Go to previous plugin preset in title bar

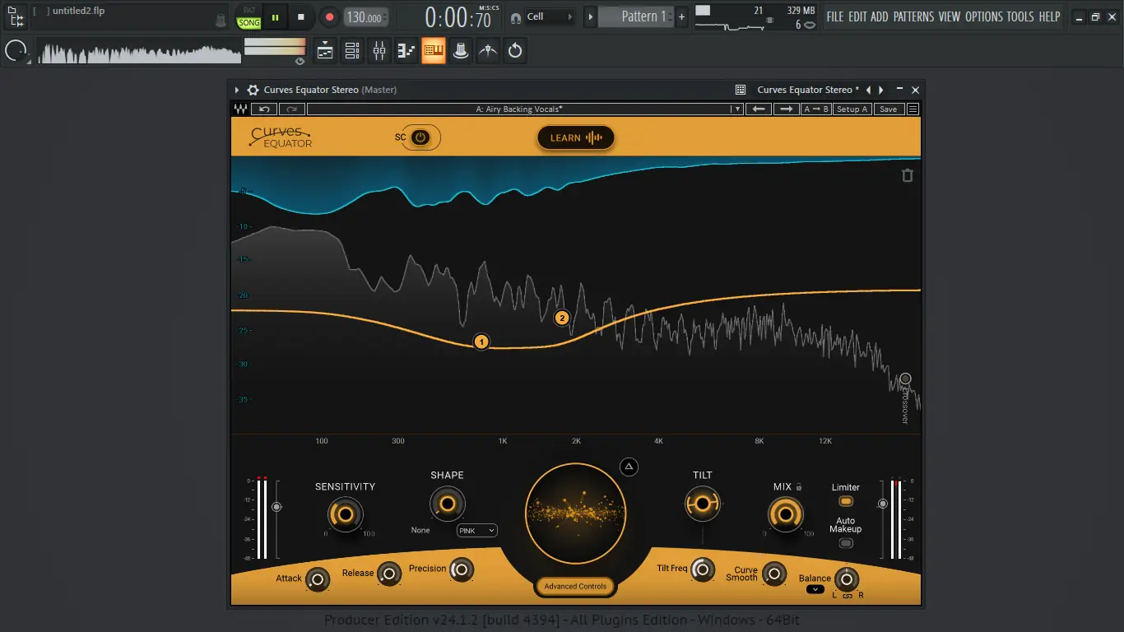tap(868, 90)
